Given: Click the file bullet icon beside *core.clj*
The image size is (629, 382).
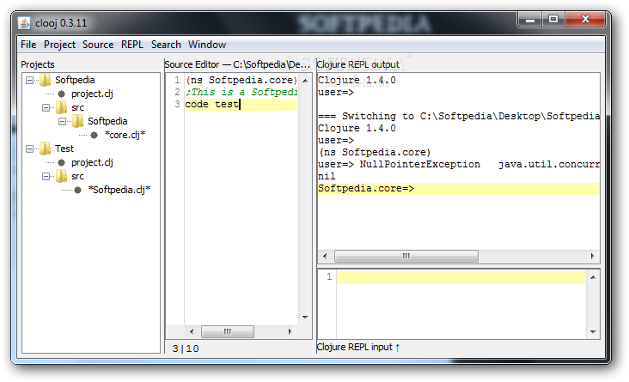Looking at the screenshot, I should pos(94,135).
